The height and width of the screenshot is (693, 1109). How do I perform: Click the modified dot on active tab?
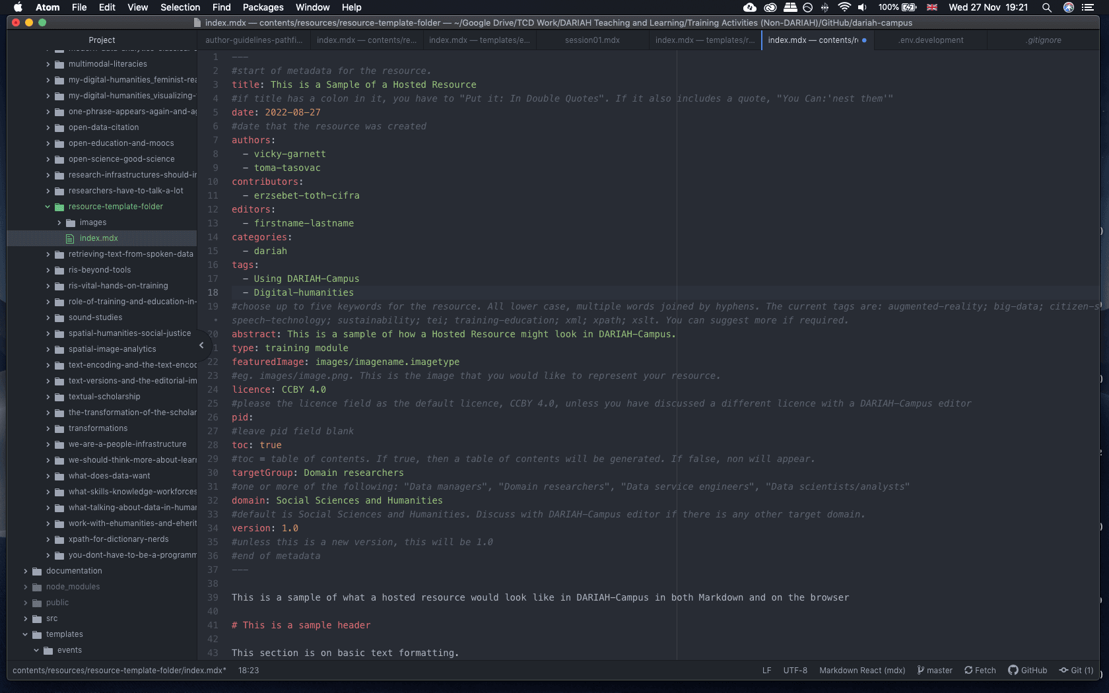click(864, 40)
